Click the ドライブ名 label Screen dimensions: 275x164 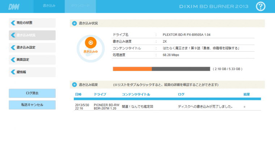(120, 35)
